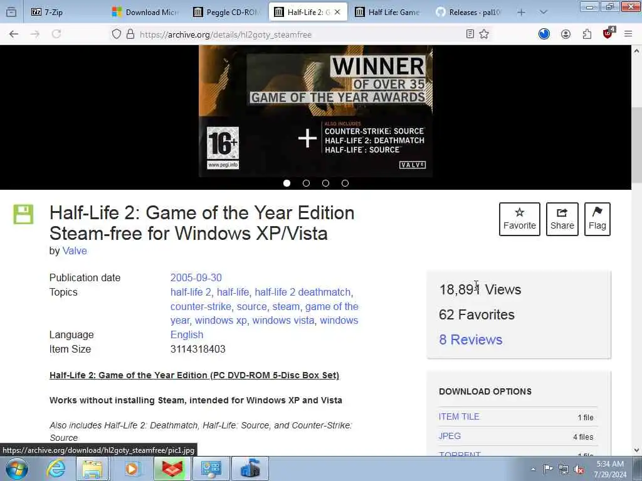Image resolution: width=642 pixels, height=481 pixels.
Task: Switch to the Peggle CD-ROM tab
Action: pos(226,13)
